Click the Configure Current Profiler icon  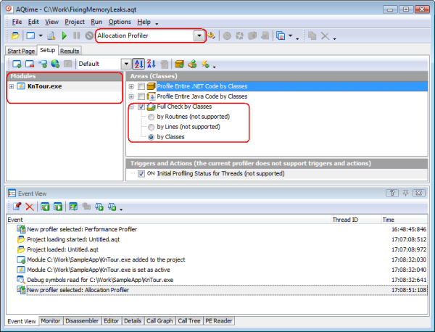point(211,36)
